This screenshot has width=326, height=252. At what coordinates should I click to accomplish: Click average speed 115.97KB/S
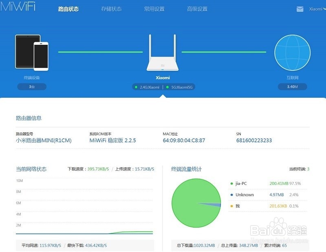coord(50,245)
